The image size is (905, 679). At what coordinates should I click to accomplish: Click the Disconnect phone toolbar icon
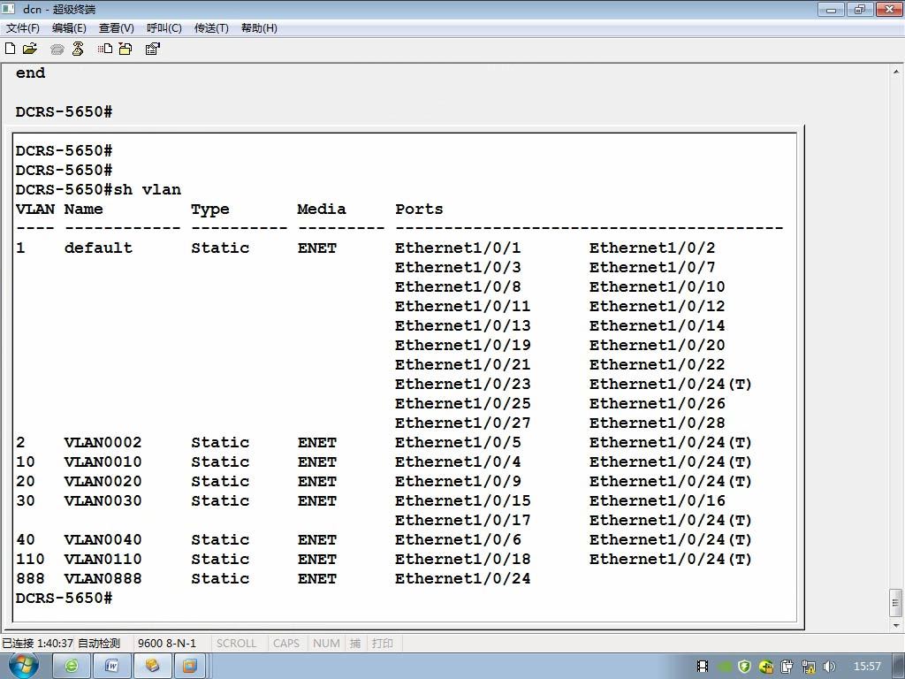coord(78,49)
